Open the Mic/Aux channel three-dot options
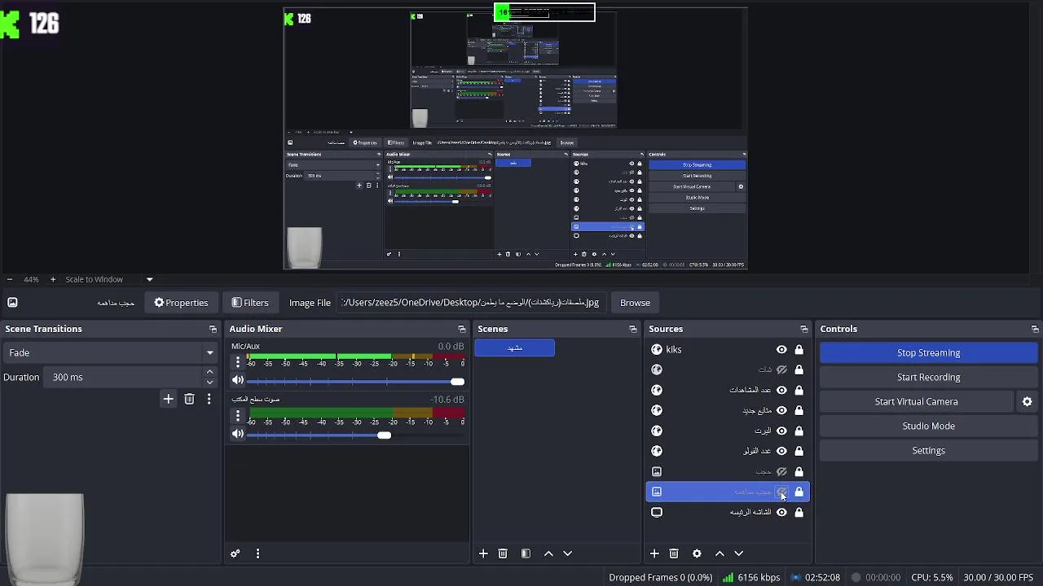Viewport: 1043px width, 586px height. point(238,362)
